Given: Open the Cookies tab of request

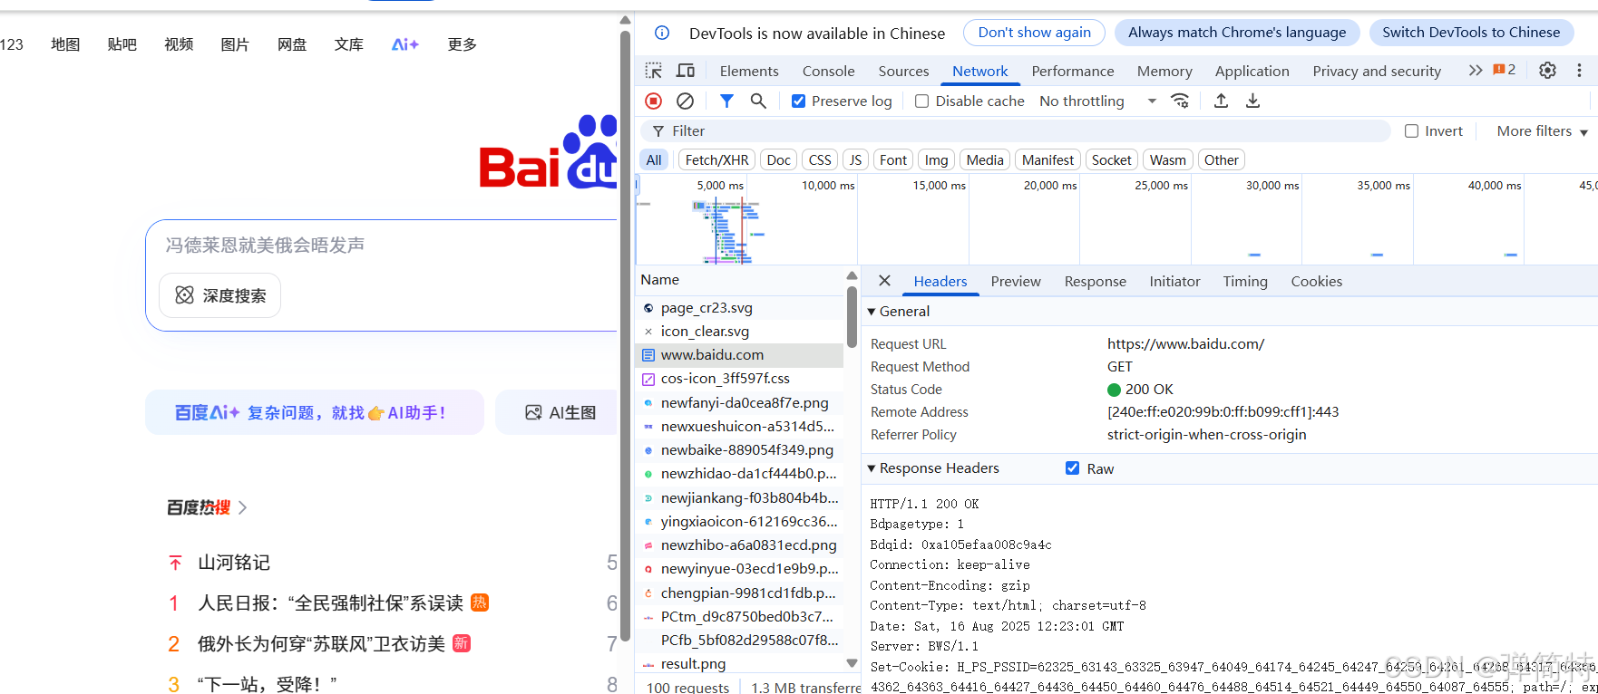Looking at the screenshot, I should [1316, 282].
